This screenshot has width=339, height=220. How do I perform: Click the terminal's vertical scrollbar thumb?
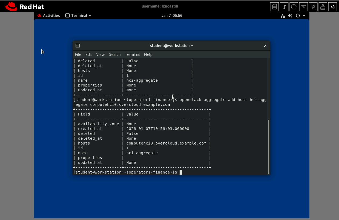click(268, 146)
